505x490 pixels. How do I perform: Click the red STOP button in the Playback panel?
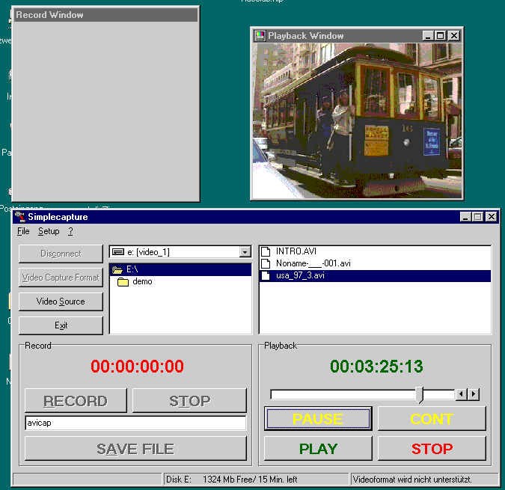(x=432, y=448)
